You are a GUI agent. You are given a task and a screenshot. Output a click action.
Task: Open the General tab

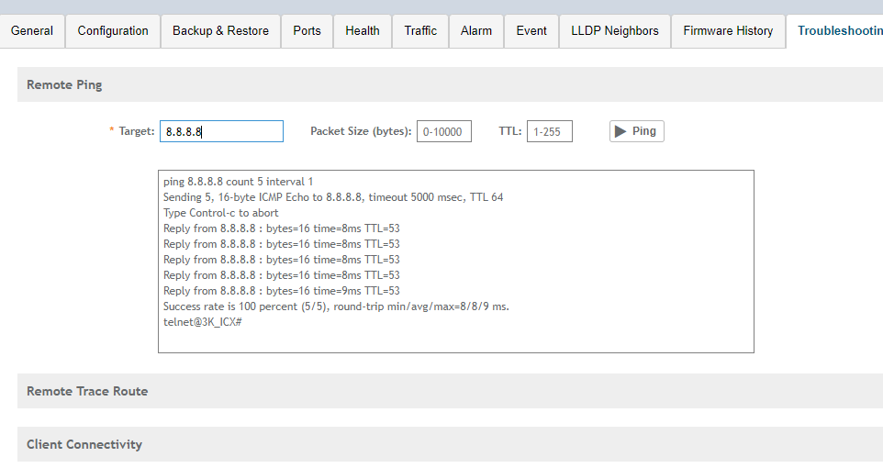coord(32,31)
